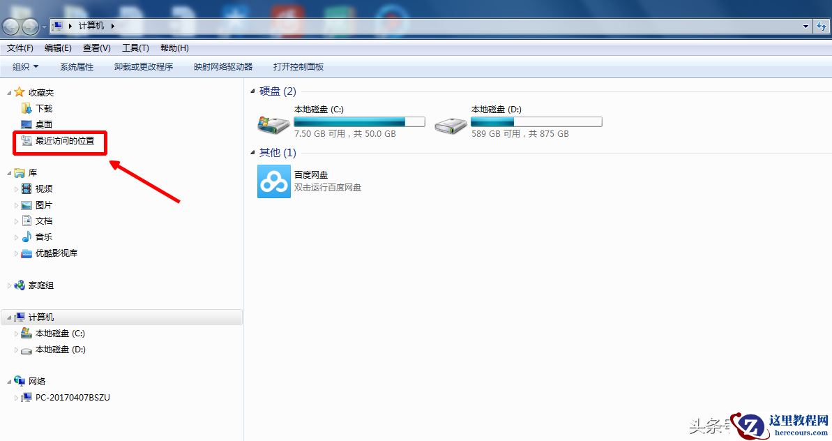Click the 计算机 breadcrumb in address bar

(x=91, y=26)
